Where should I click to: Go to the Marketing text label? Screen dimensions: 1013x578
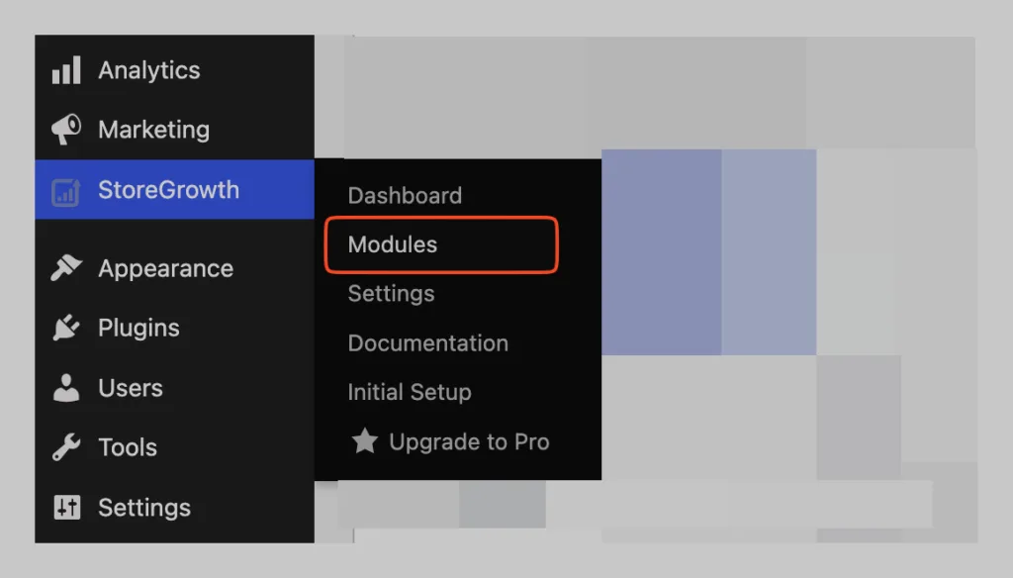click(153, 130)
